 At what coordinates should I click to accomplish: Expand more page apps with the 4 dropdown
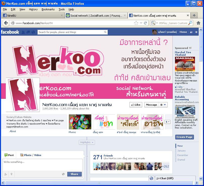(167, 122)
